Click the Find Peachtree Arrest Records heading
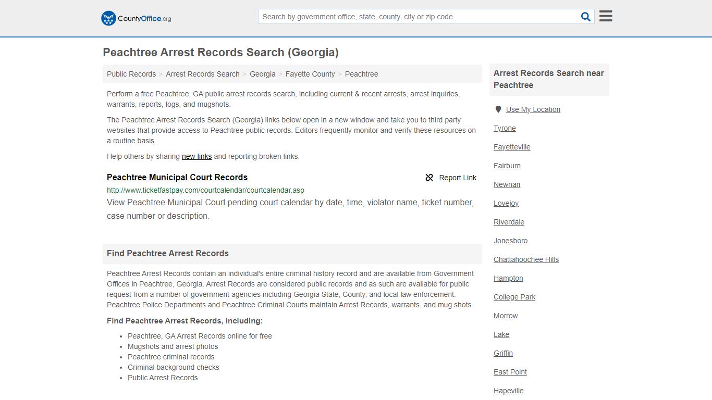 click(168, 253)
